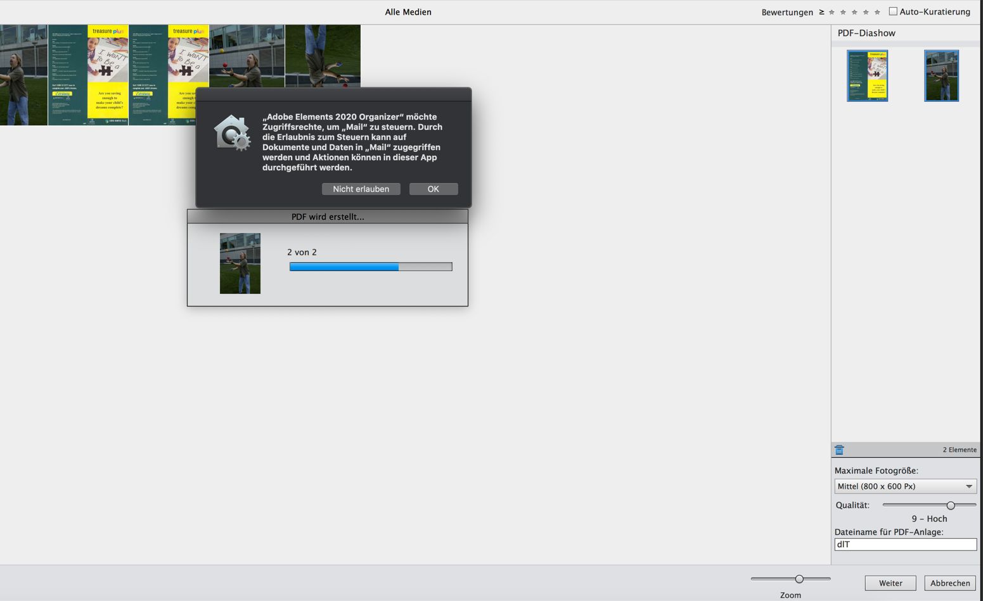Click the 'Alle Medien' heading
The width and height of the screenshot is (983, 601).
[408, 12]
